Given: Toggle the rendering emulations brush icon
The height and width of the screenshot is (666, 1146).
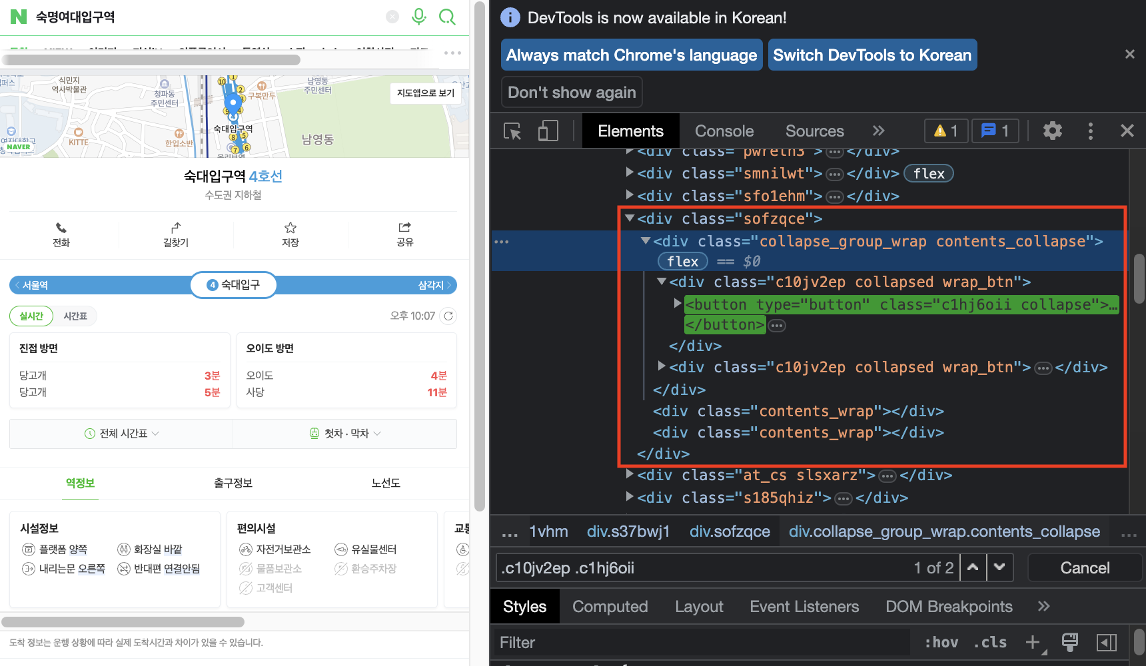Looking at the screenshot, I should click(1069, 642).
